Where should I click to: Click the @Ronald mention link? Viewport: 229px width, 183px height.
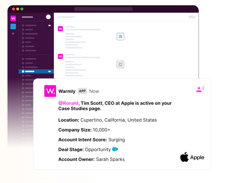coord(68,103)
